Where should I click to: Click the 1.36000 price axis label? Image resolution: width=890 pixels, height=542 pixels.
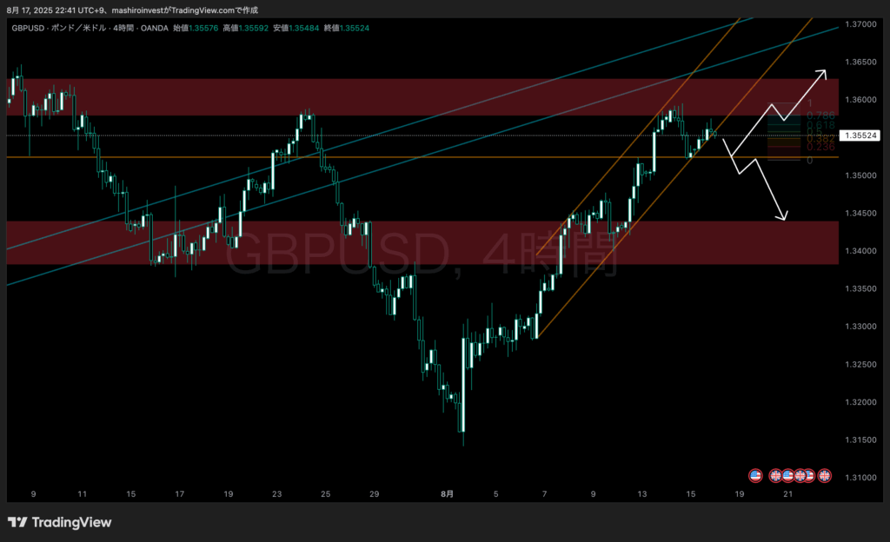(x=860, y=100)
